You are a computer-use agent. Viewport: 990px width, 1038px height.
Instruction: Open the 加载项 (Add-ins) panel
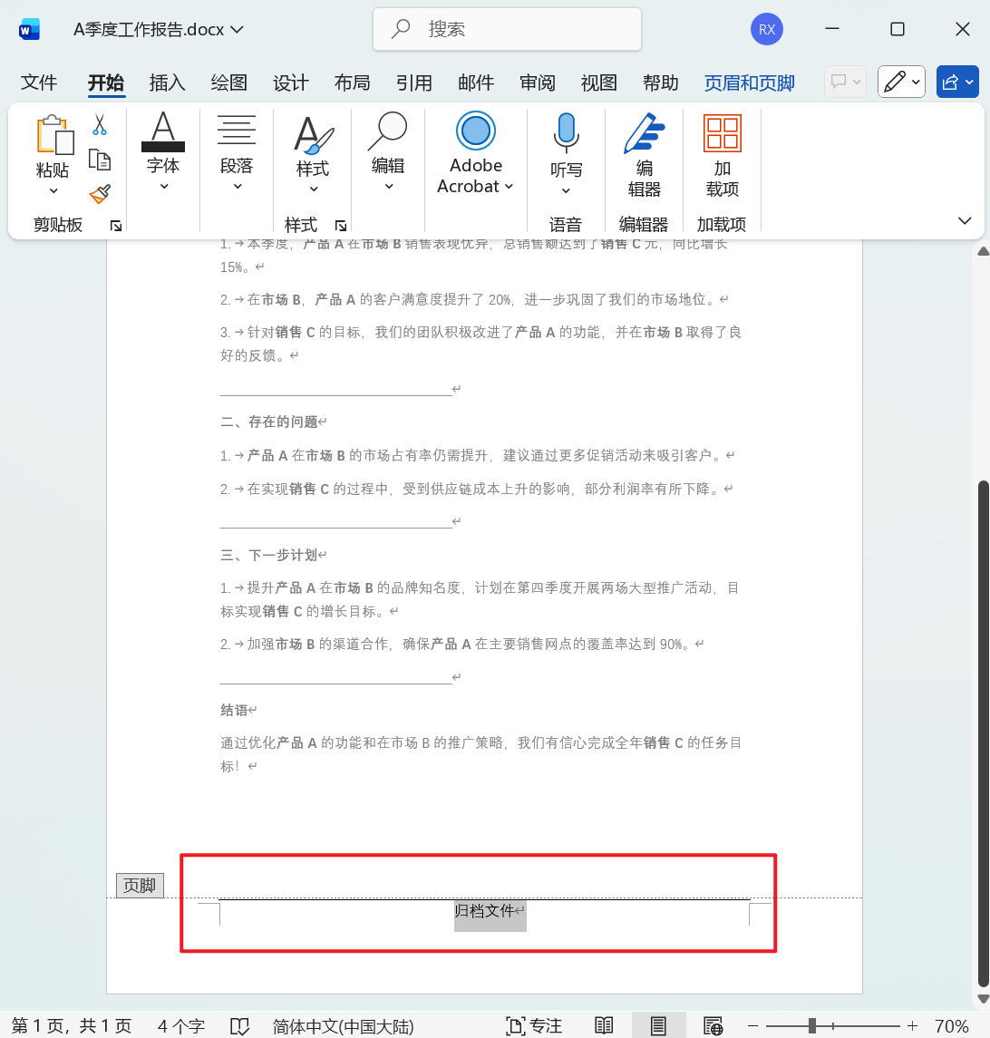(722, 154)
